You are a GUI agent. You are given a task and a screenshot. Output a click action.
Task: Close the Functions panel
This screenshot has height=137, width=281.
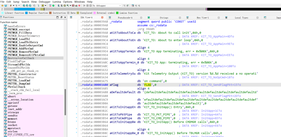click(65, 17)
